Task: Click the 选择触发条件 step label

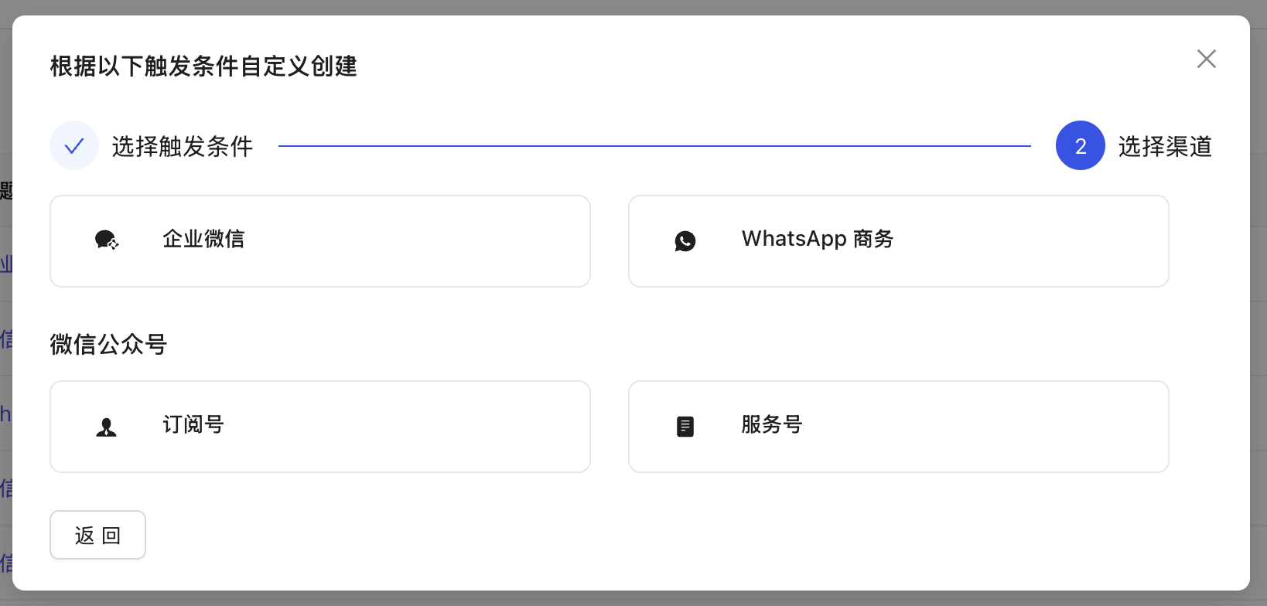Action: coord(183,147)
